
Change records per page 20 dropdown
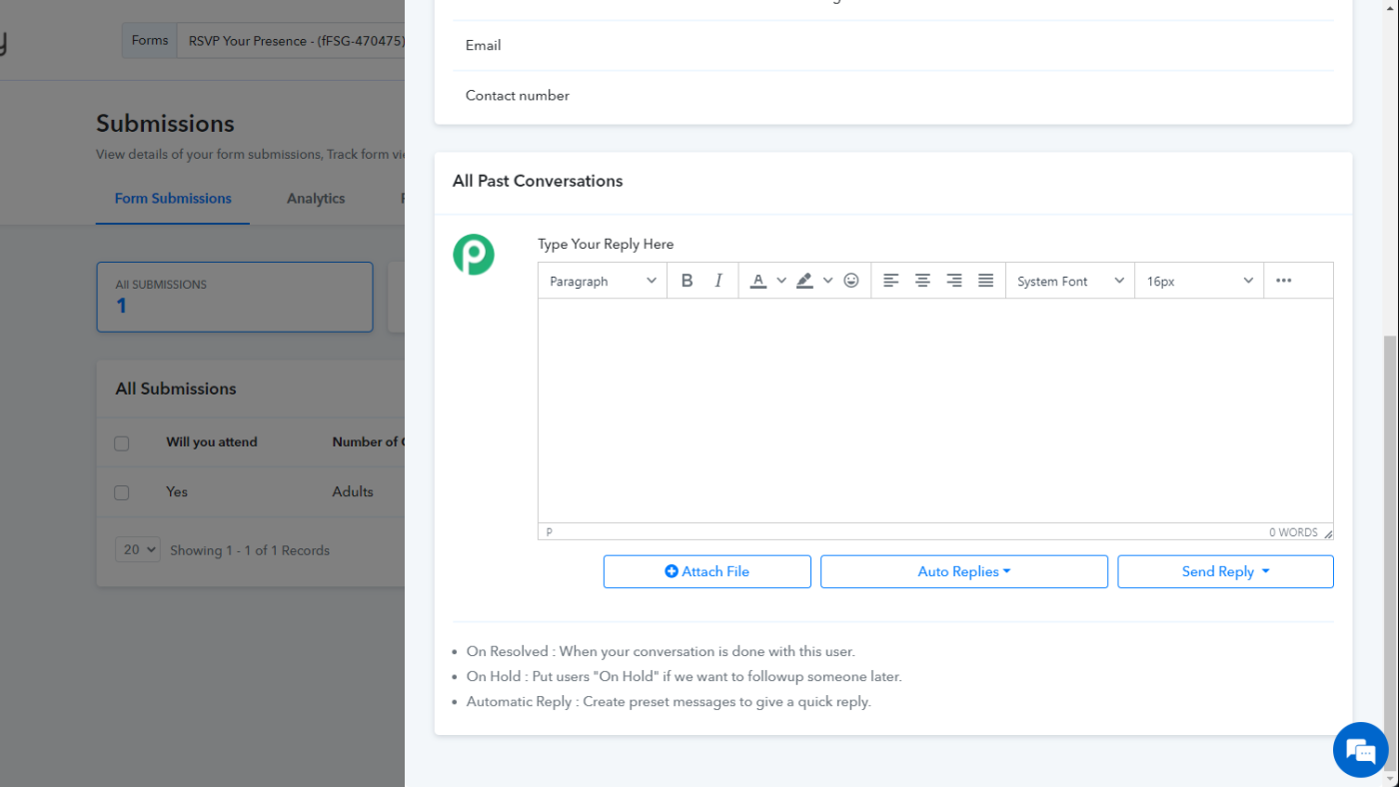[x=138, y=549]
